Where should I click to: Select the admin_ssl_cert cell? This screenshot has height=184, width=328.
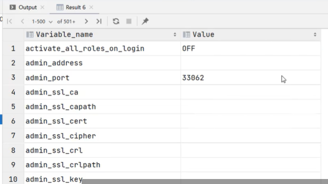103,121
